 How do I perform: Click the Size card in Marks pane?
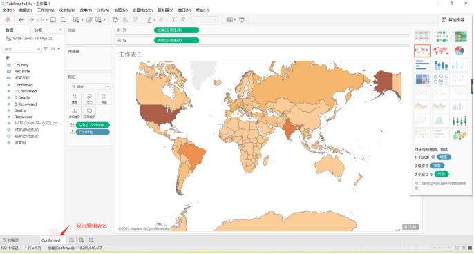(x=89, y=99)
